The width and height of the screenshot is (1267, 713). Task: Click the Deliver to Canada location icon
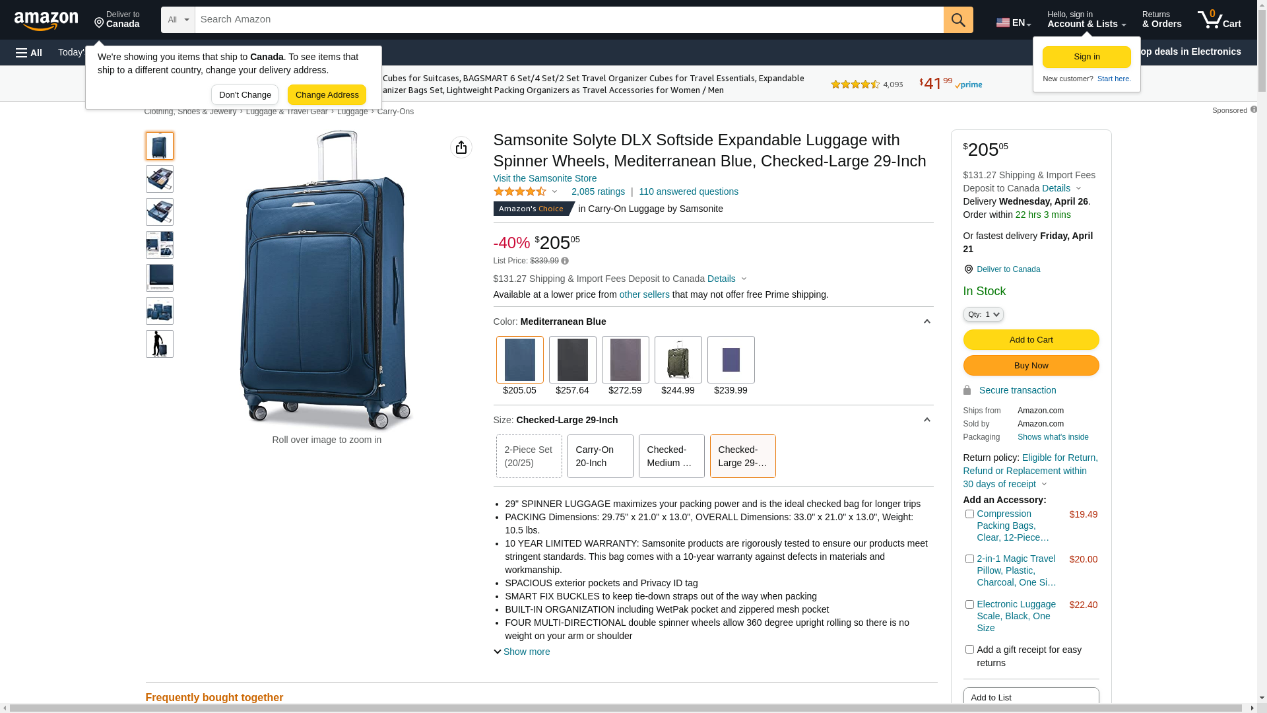[968, 269]
